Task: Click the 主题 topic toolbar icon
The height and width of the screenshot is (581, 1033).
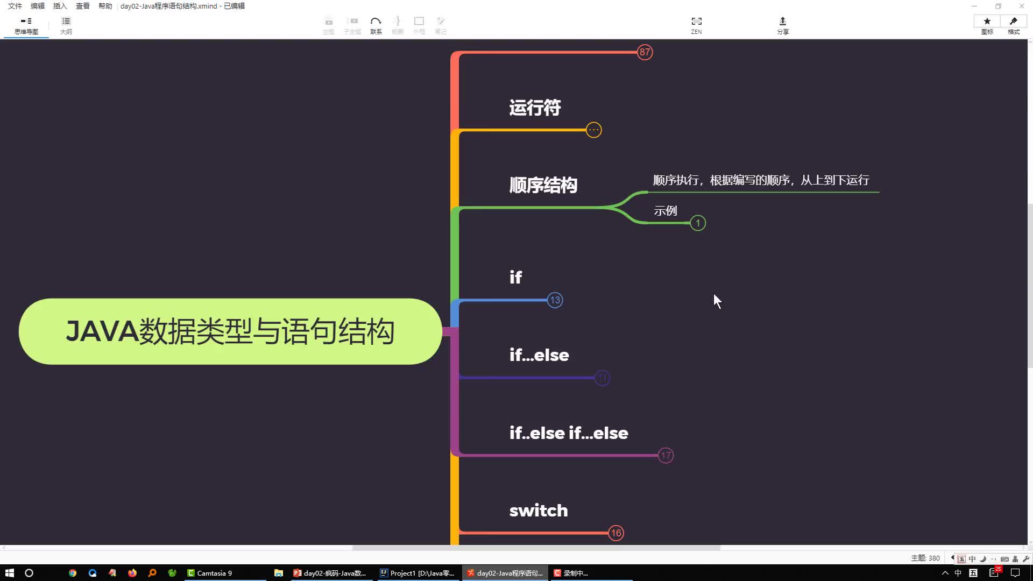Action: [x=328, y=25]
